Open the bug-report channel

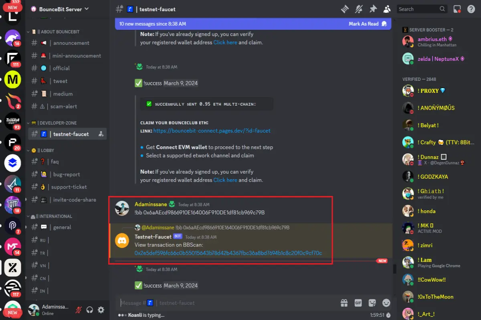click(x=67, y=174)
